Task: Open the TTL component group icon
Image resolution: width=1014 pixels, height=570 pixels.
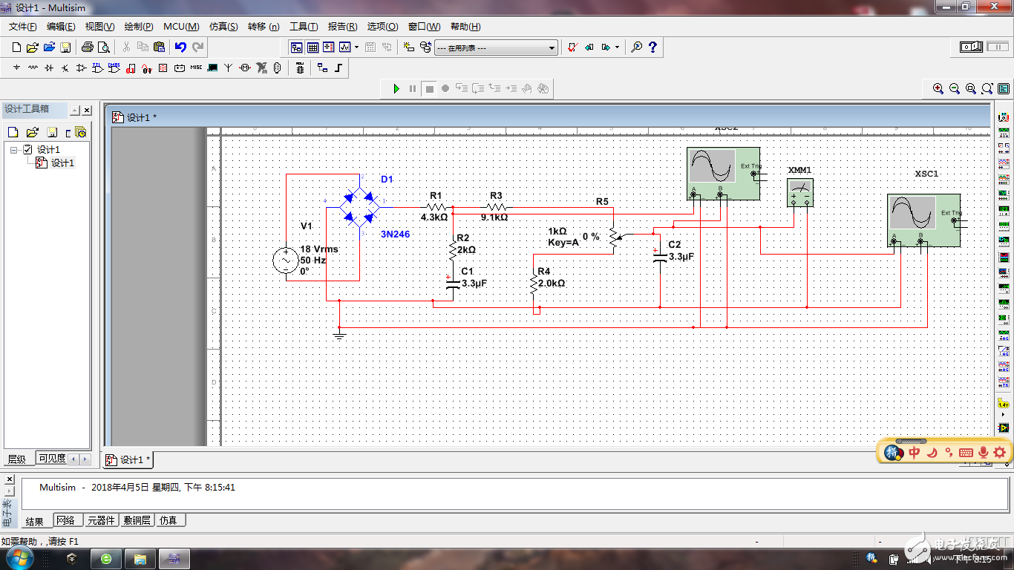Action: [98, 68]
